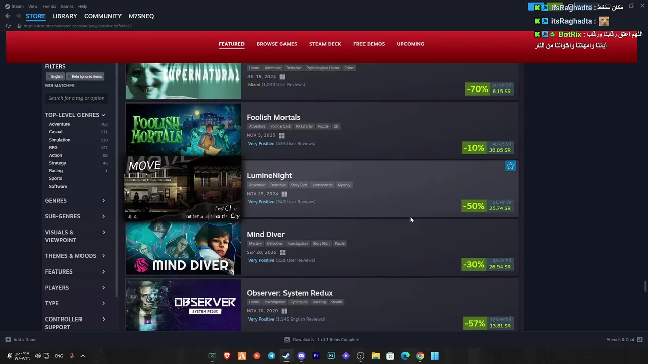The width and height of the screenshot is (648, 364).
Task: Click the Steam icon in the taskbar
Action: (287, 356)
